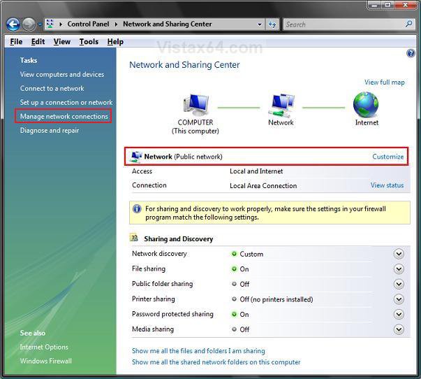Expand the File sharing settings
Viewport: 421px width, 379px height.
(x=399, y=269)
